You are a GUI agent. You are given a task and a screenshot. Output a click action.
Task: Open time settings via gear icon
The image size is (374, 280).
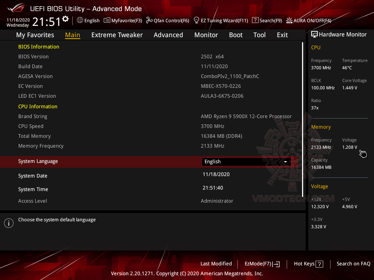tap(65, 19)
